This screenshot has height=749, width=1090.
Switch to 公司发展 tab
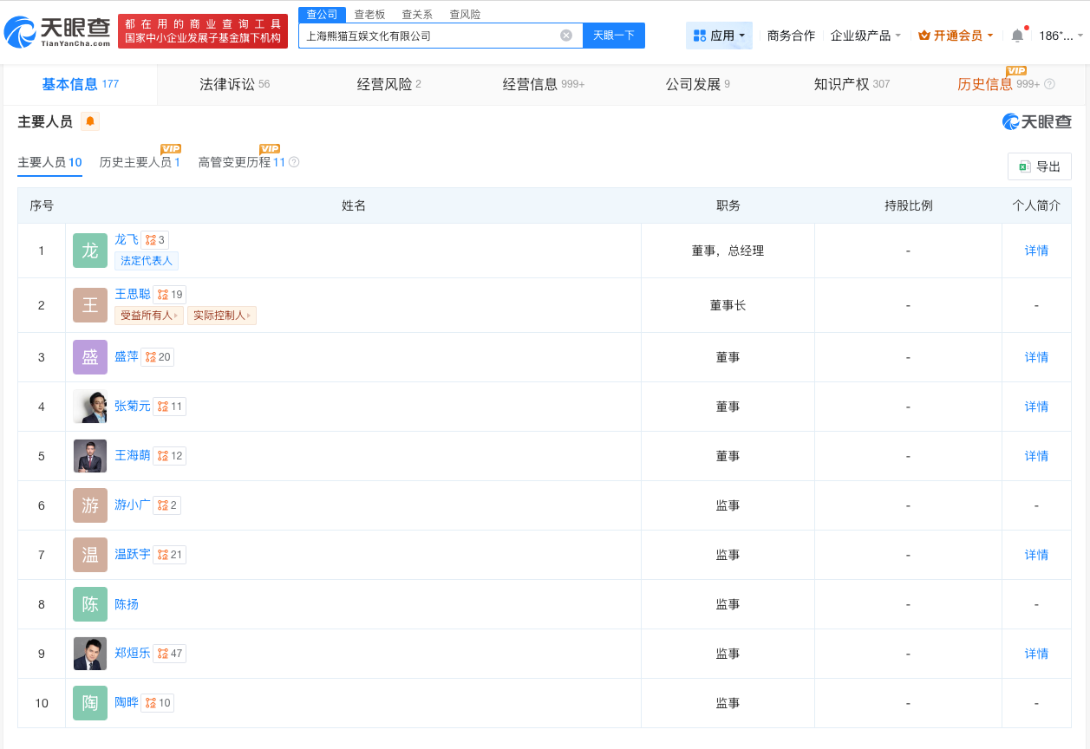pos(698,84)
